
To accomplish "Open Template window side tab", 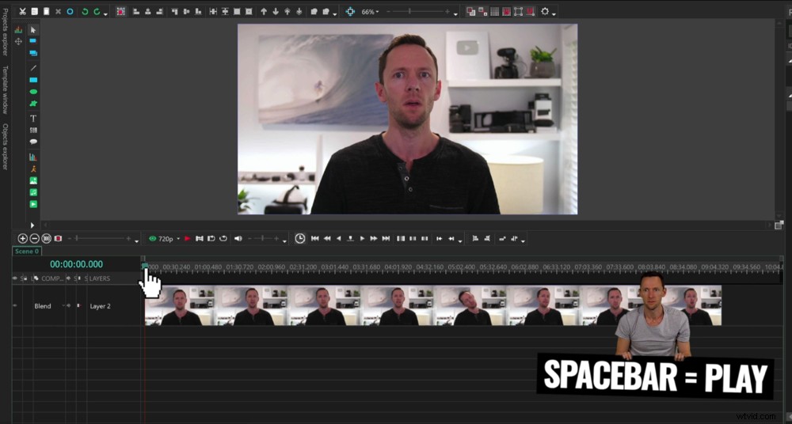I will [x=5, y=89].
